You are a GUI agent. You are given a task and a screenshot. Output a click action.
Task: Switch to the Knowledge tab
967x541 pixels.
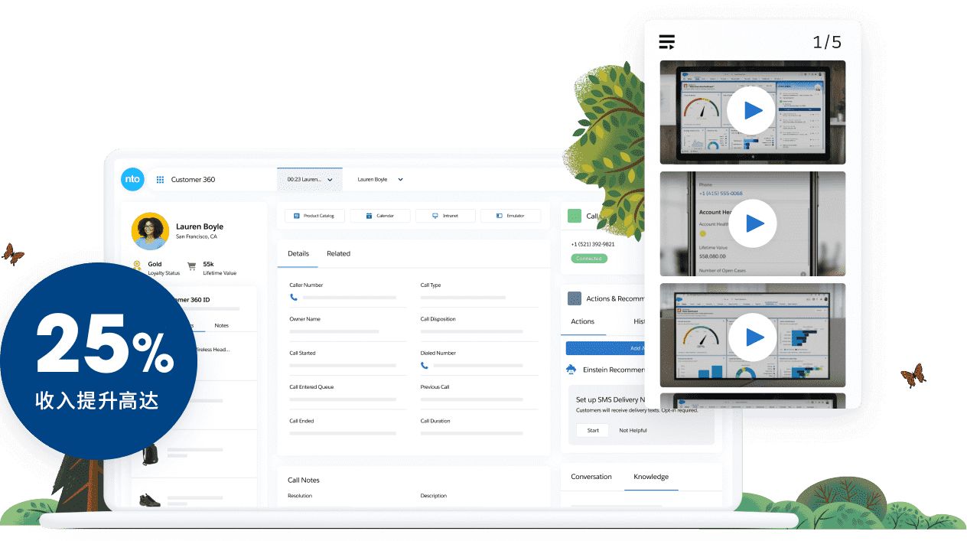pyautogui.click(x=651, y=477)
